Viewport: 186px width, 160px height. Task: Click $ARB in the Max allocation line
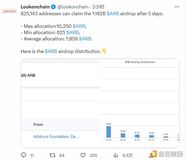(x=79, y=26)
